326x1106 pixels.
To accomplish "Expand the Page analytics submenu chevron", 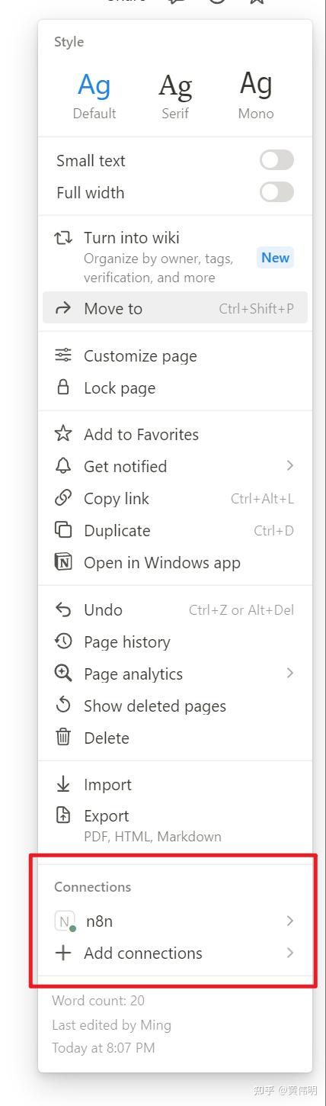I will (x=290, y=673).
